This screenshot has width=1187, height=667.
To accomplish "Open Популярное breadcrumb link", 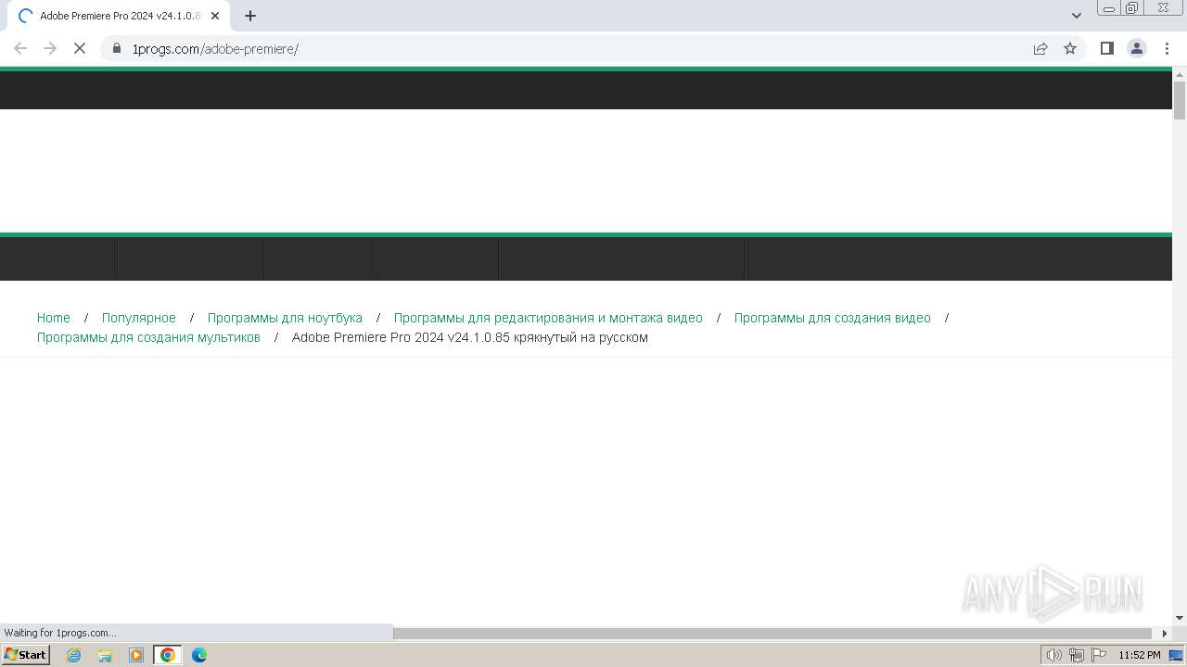I will [139, 318].
